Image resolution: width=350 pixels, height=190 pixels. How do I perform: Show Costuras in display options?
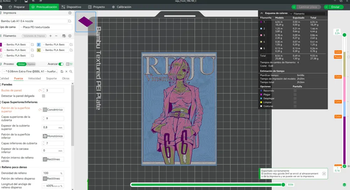(x=295, y=106)
